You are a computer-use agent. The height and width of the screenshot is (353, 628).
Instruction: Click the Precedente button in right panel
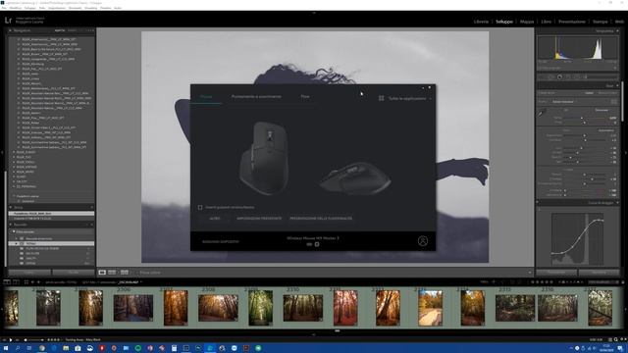(x=556, y=273)
